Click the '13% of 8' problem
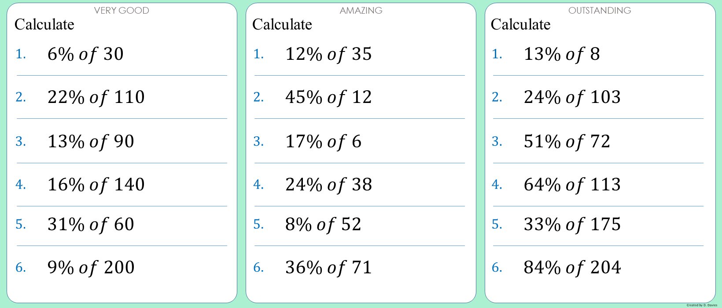 [562, 54]
